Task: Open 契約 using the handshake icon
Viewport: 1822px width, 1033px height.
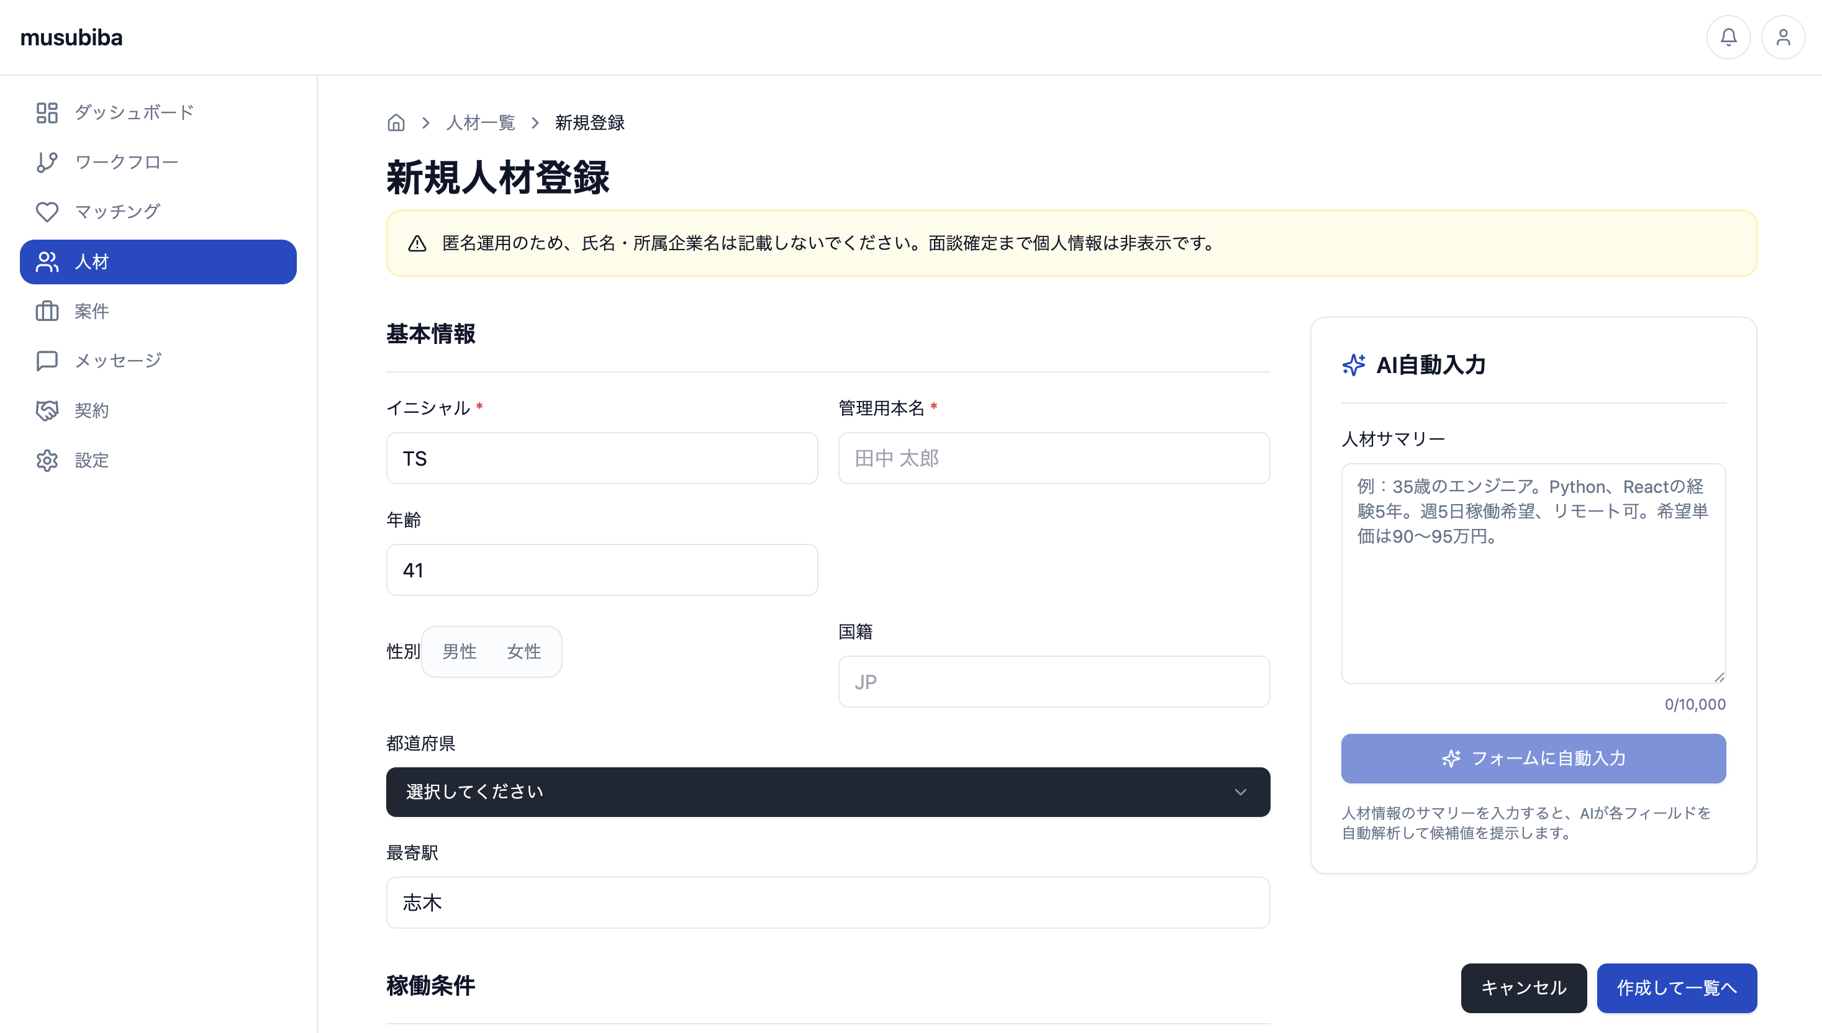Action: pos(47,410)
